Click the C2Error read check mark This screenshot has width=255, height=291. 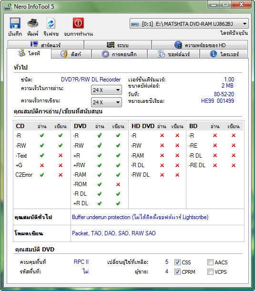(42, 175)
